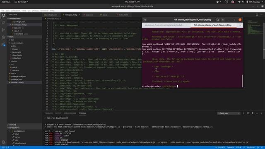This screenshot has width=265, height=149.
Task: Open the network indicator in system tray
Action: 239,2
